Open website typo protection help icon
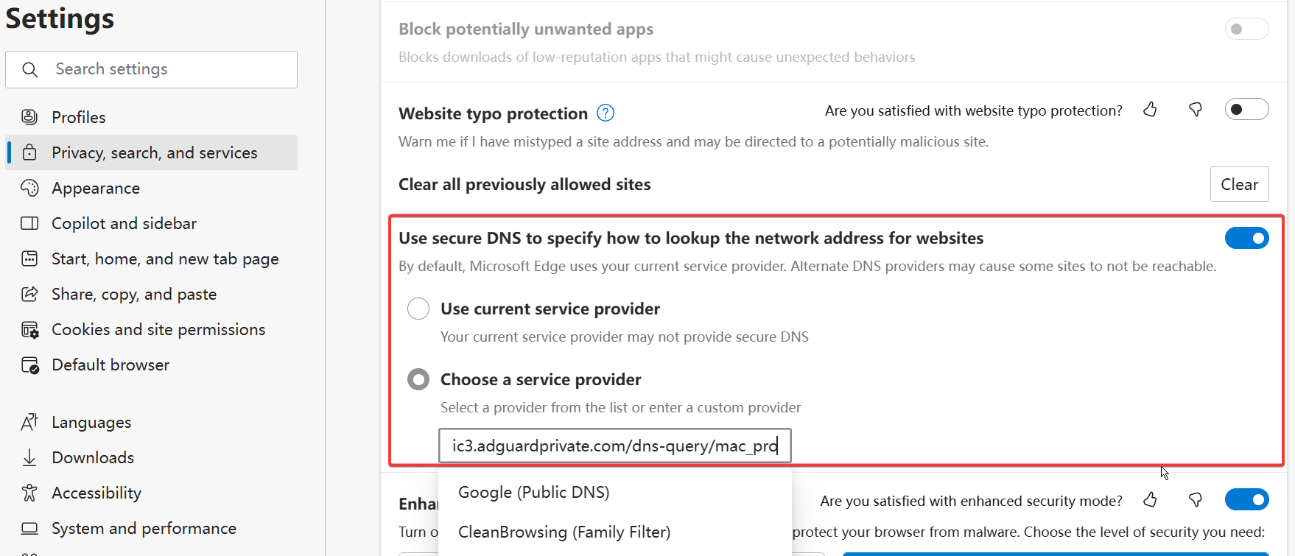 [x=606, y=113]
